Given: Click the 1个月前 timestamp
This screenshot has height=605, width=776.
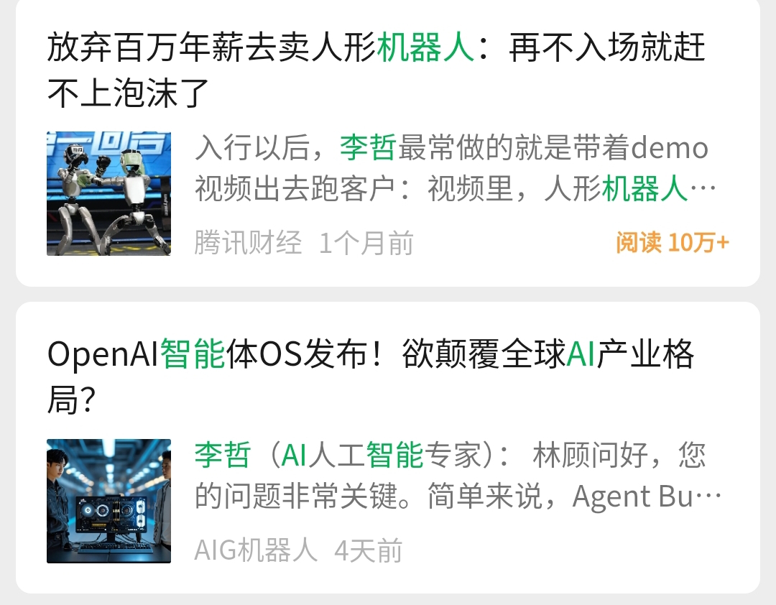Looking at the screenshot, I should [x=366, y=243].
